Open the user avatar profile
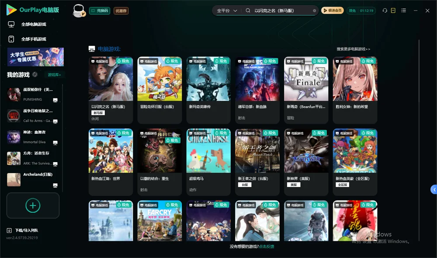437x258 pixels. coord(79,10)
